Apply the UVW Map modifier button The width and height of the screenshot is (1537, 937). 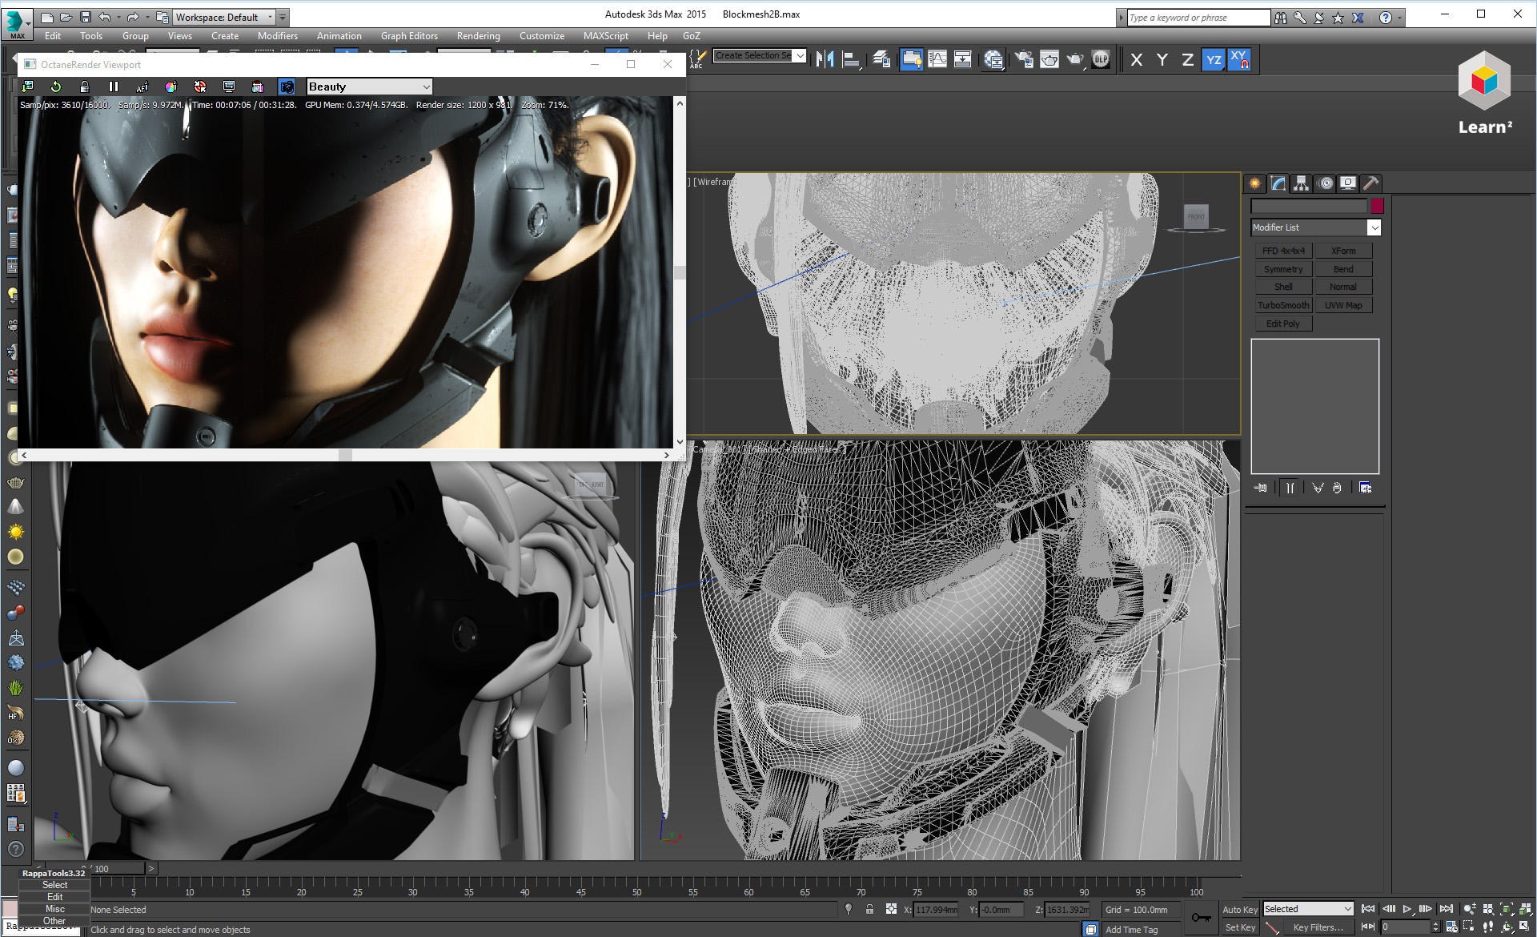(x=1343, y=305)
